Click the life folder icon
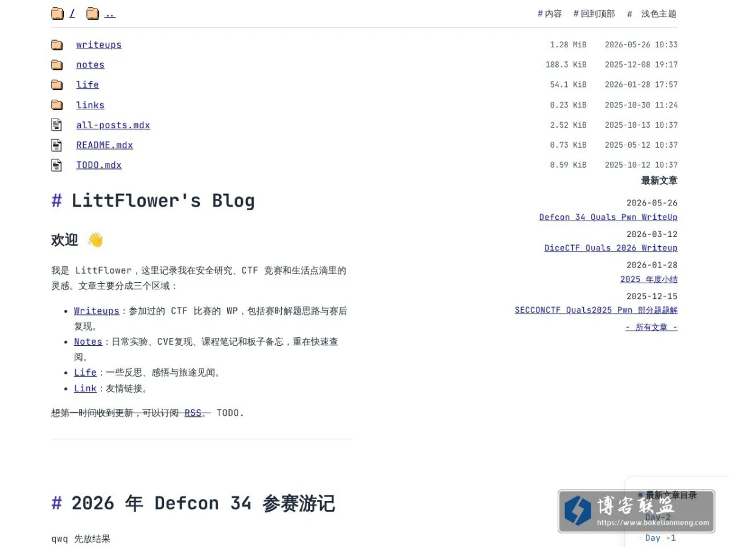 pyautogui.click(x=56, y=85)
